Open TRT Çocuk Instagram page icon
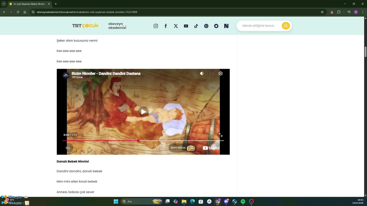This screenshot has height=206, width=367. click(156, 26)
